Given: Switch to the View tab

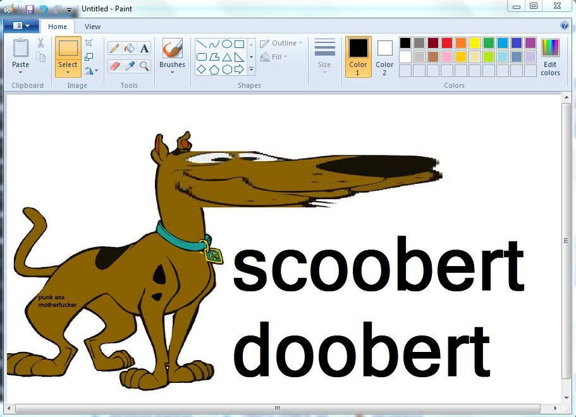Looking at the screenshot, I should (92, 27).
